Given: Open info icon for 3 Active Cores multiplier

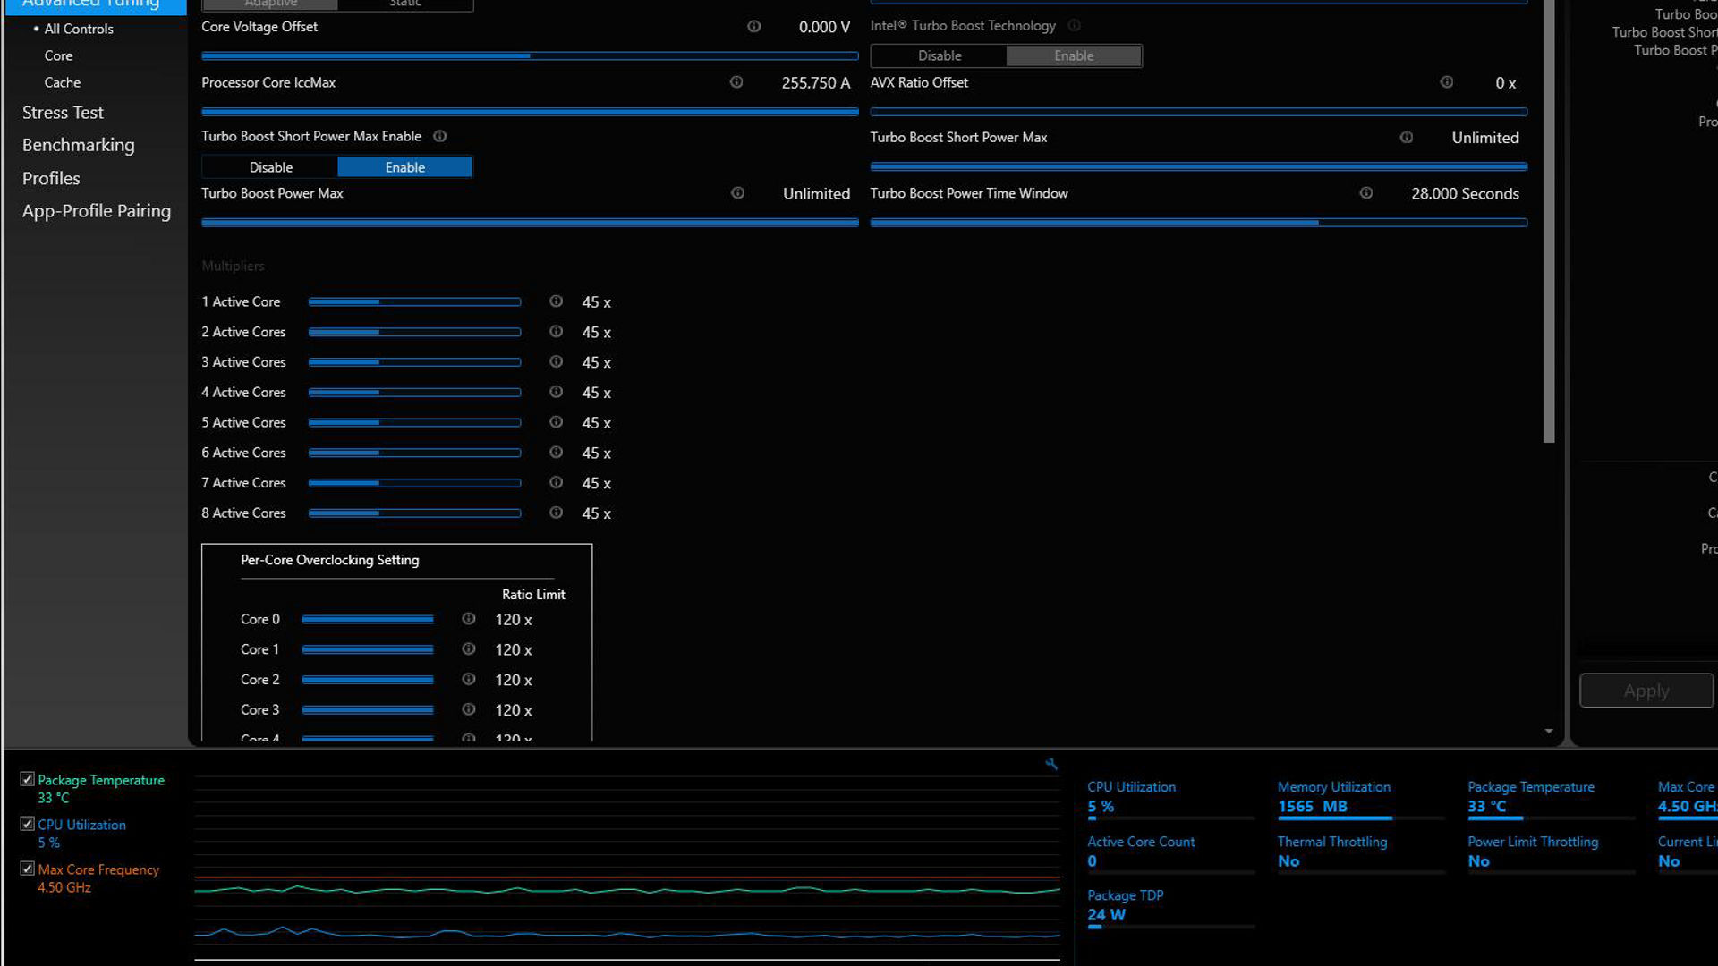Looking at the screenshot, I should pos(556,362).
